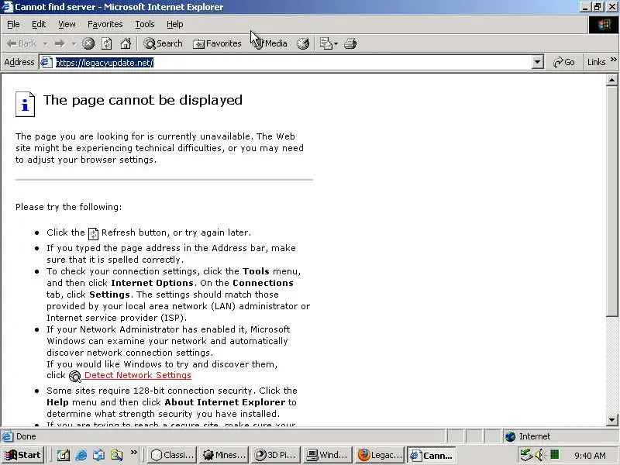Go to the Home page icon
620x465 pixels.
coord(126,43)
